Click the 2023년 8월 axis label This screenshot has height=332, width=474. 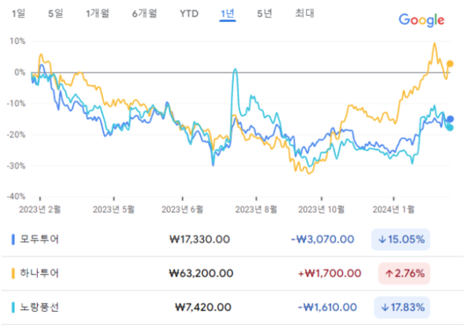pyautogui.click(x=256, y=209)
